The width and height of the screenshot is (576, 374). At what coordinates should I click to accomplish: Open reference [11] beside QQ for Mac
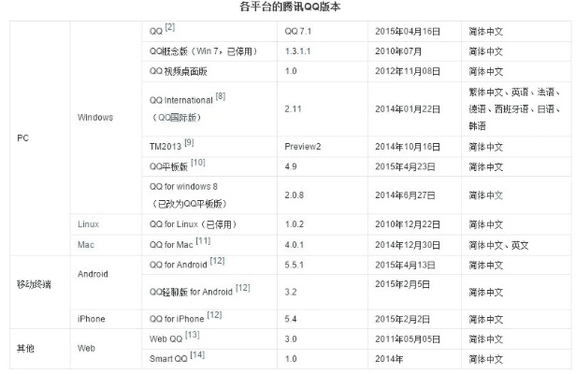tap(203, 240)
